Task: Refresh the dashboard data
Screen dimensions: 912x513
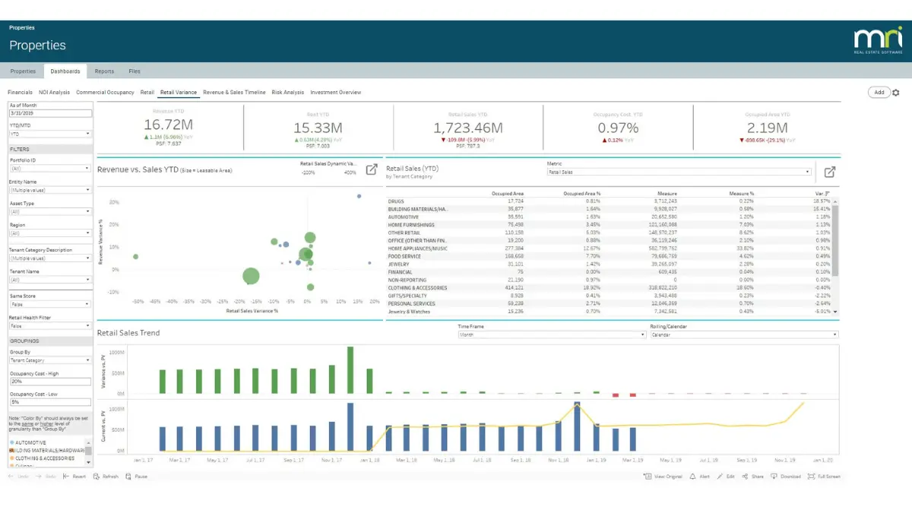Action: click(x=106, y=477)
